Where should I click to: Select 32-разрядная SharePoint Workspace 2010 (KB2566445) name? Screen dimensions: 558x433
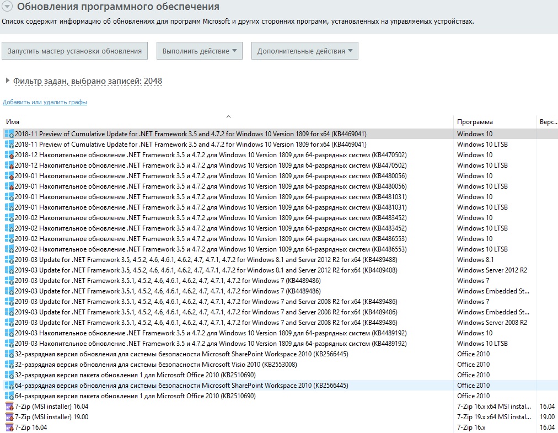point(181,354)
